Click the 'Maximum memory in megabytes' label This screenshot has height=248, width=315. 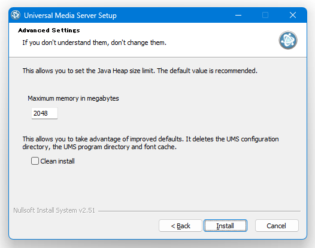(x=73, y=98)
